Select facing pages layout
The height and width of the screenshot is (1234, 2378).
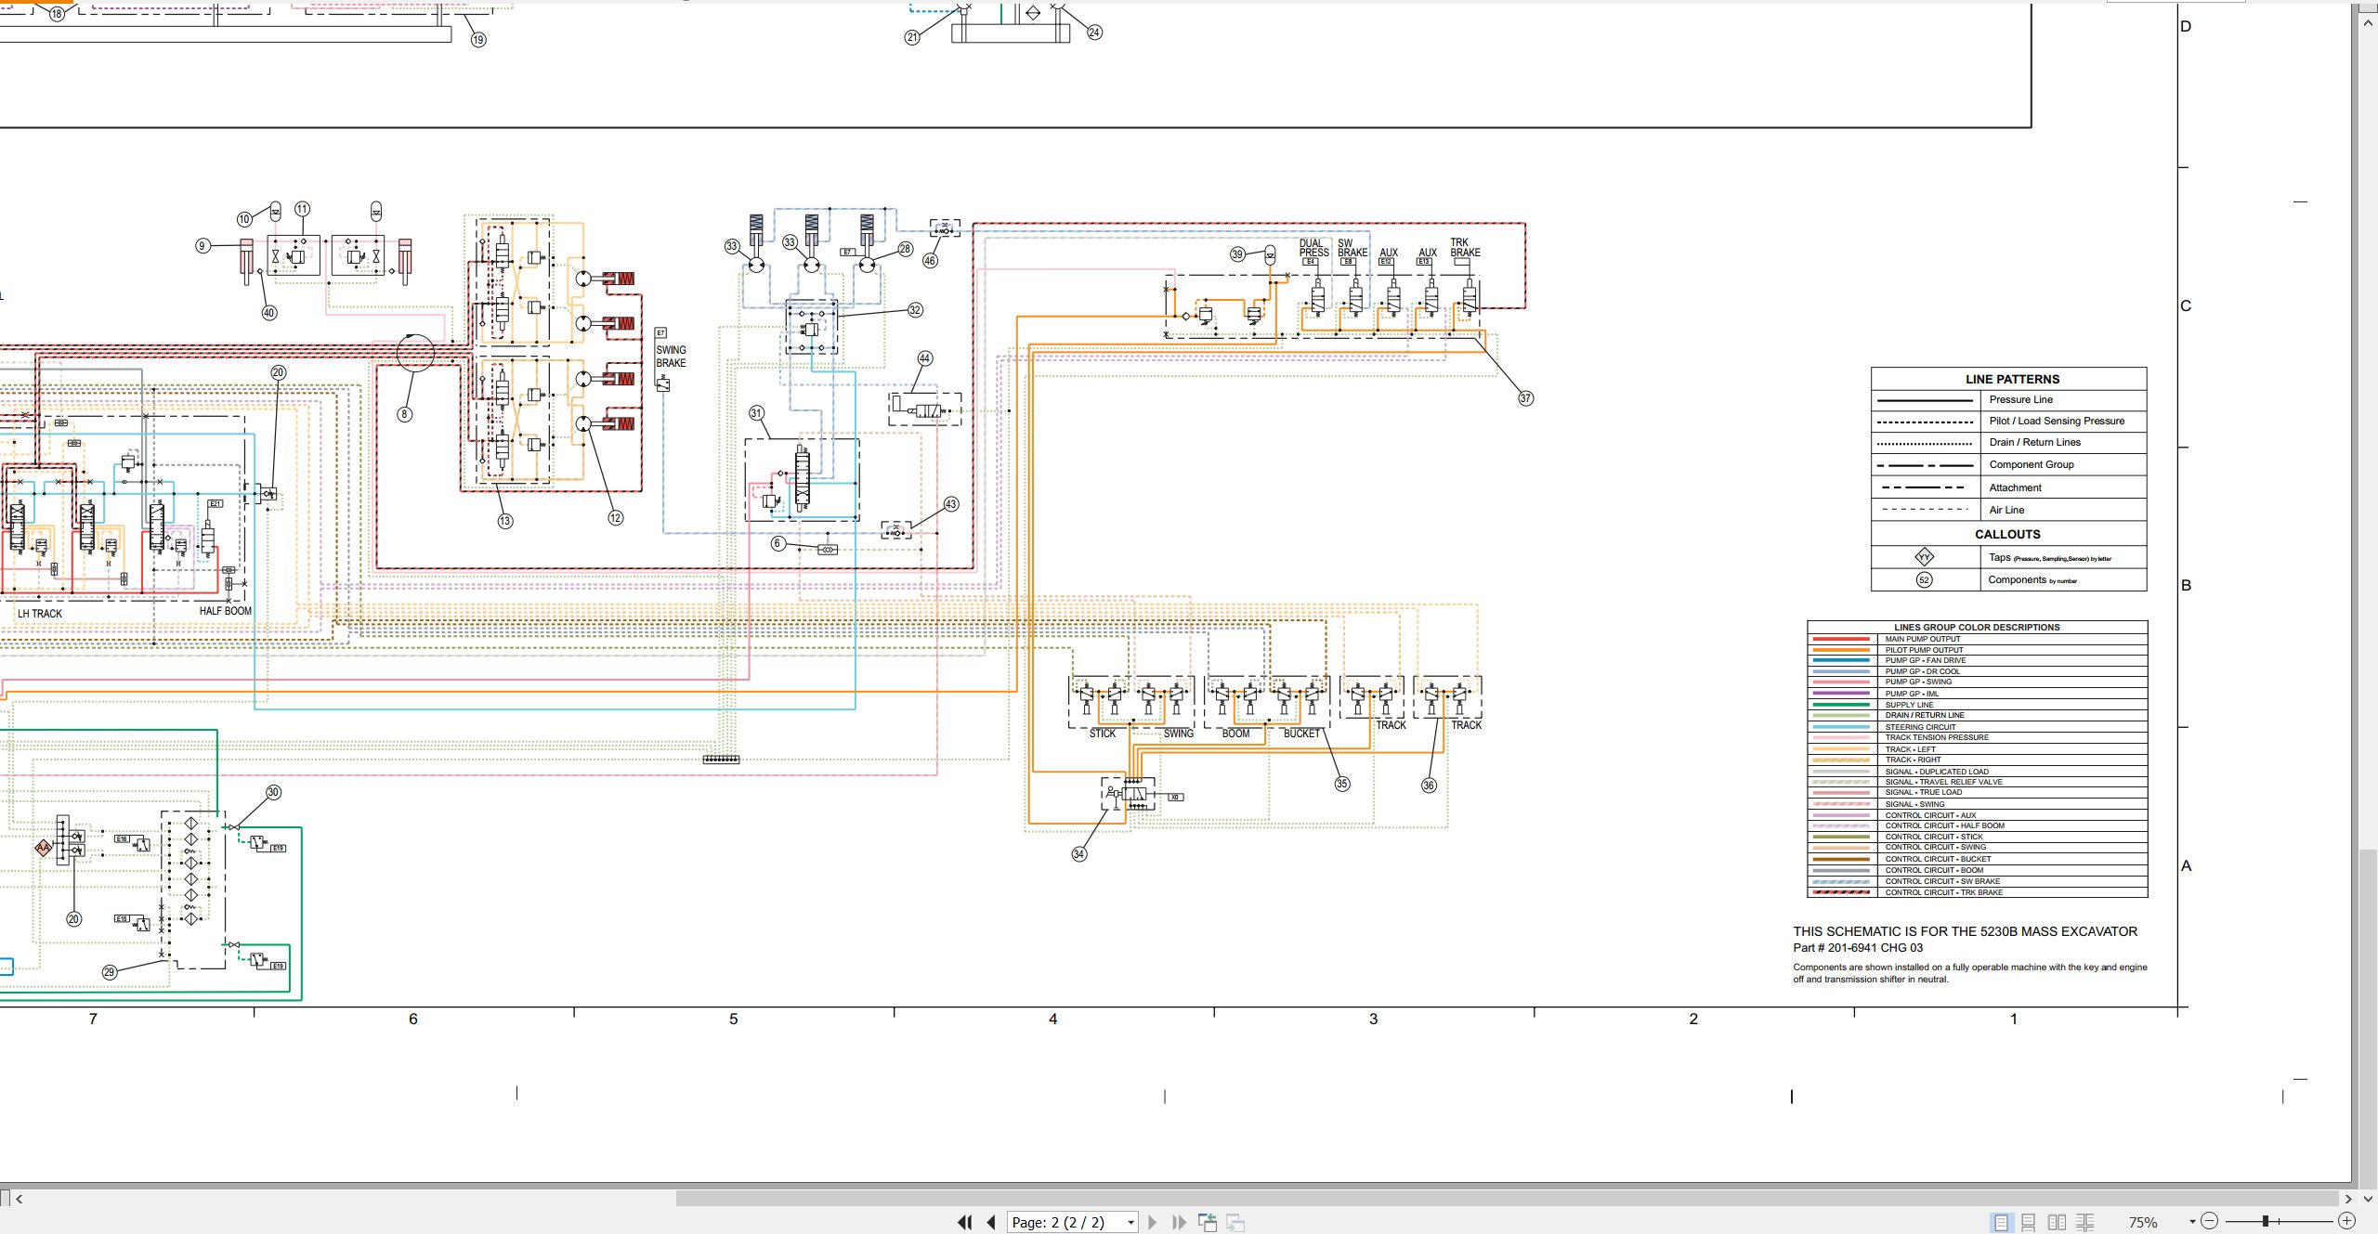[2058, 1222]
